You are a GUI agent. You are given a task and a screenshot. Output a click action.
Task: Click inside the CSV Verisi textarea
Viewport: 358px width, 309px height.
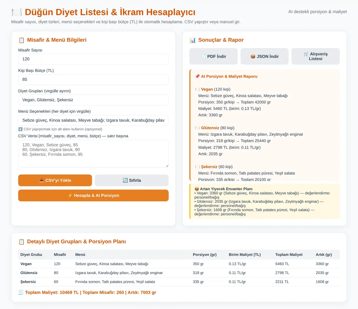(x=93, y=154)
